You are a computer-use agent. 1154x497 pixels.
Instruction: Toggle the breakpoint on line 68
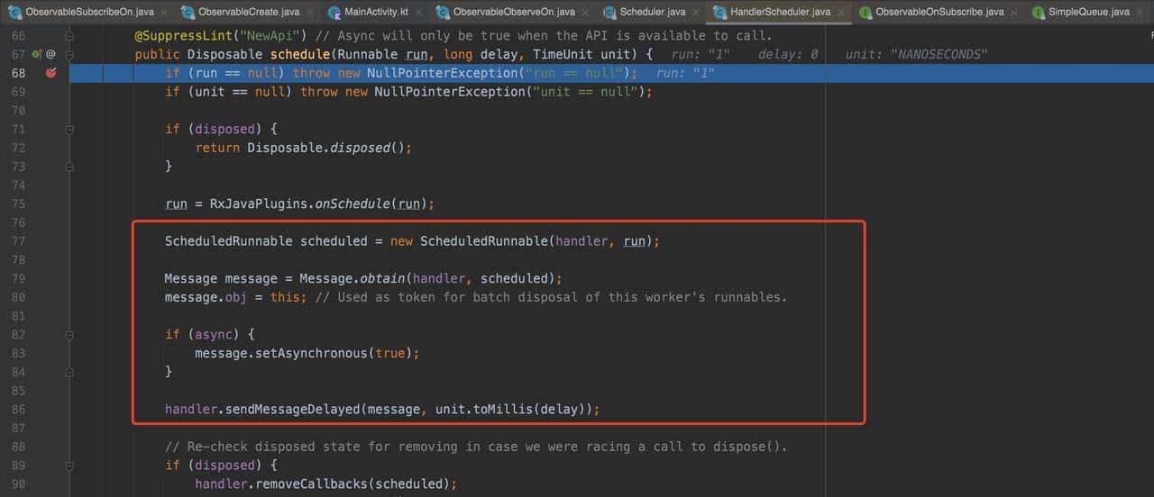[50, 73]
